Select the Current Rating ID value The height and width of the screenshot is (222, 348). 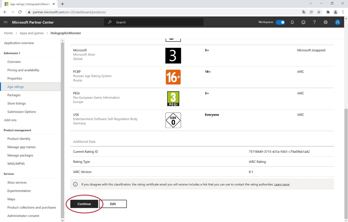pos(279,152)
